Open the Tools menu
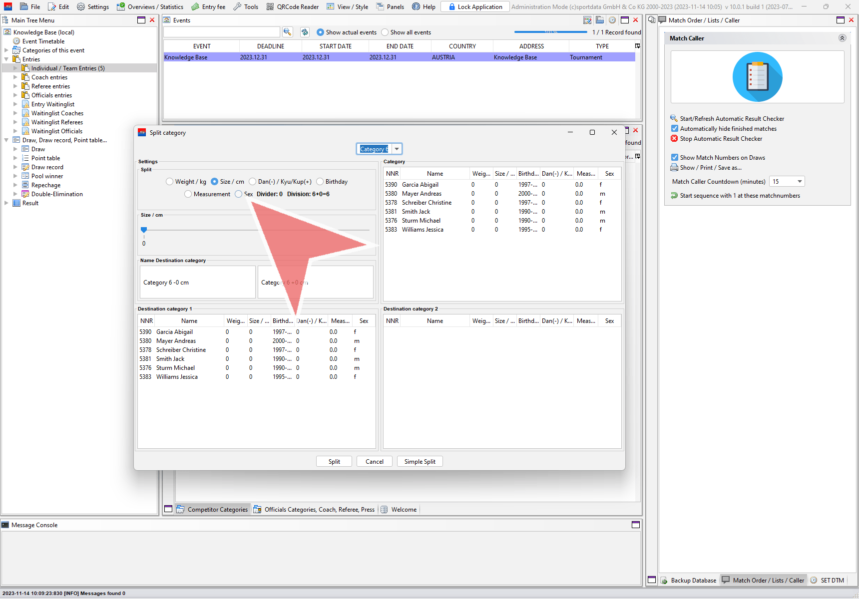 246,6
